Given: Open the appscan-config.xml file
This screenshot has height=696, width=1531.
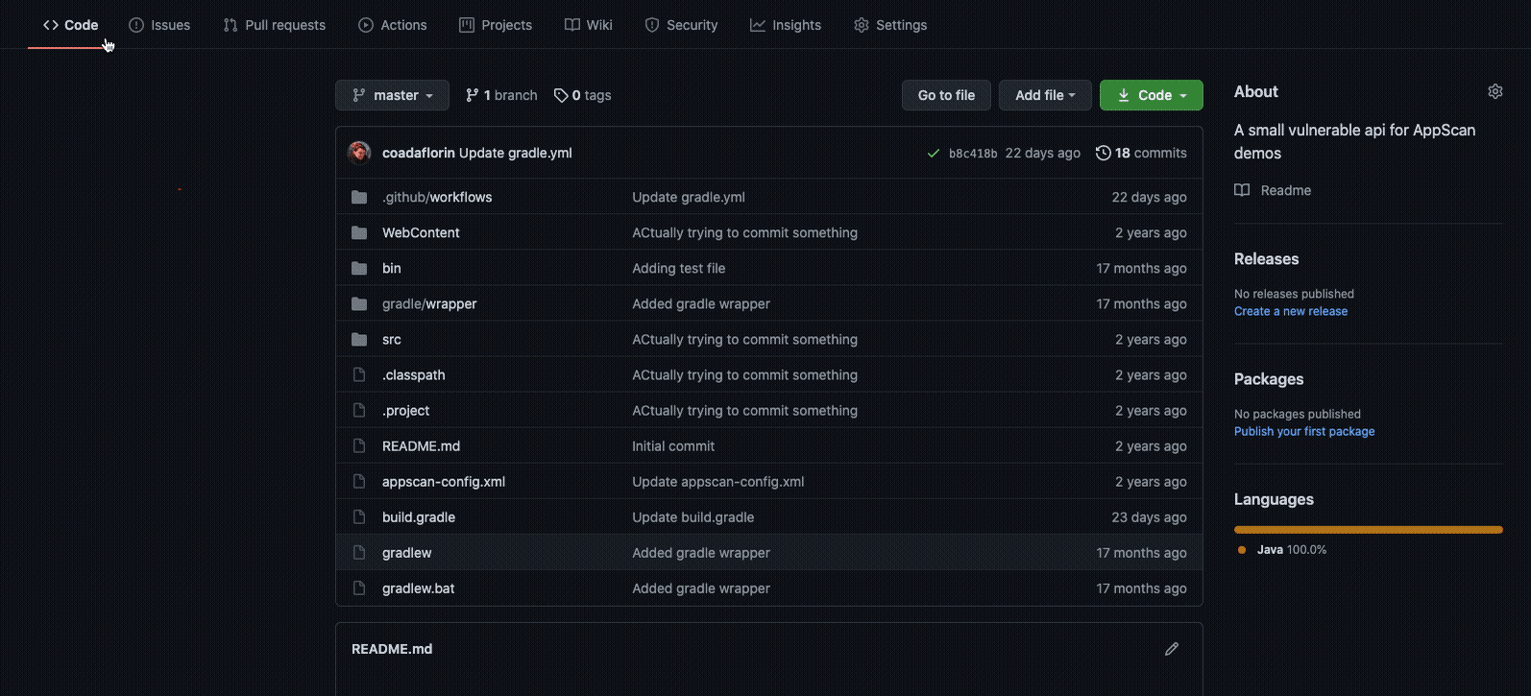Looking at the screenshot, I should (x=444, y=482).
